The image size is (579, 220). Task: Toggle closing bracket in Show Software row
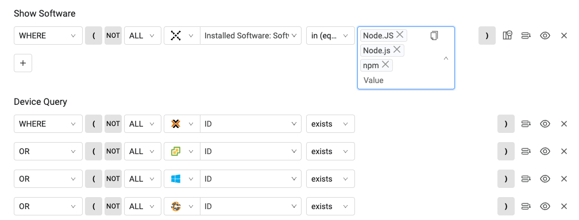[487, 36]
